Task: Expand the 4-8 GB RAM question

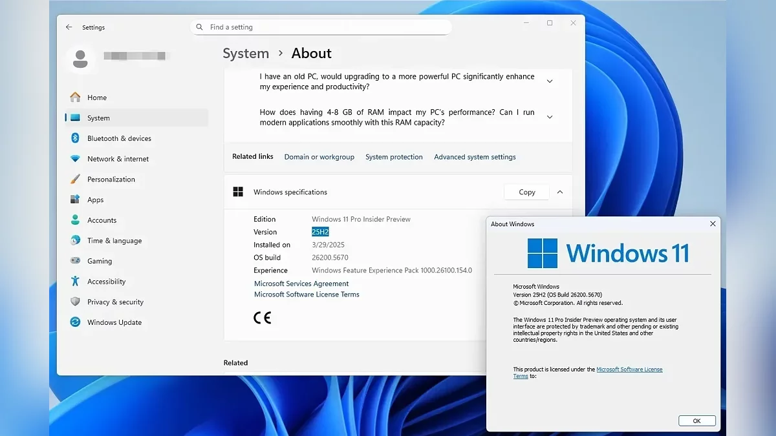Action: tap(550, 117)
